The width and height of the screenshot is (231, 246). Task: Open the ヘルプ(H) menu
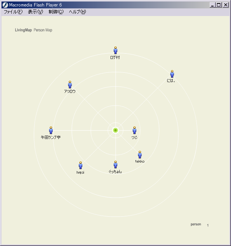78,12
